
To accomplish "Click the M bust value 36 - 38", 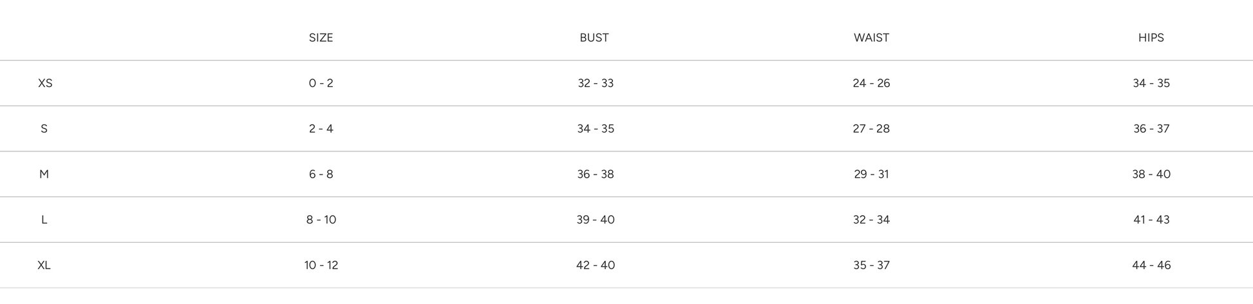I will click(596, 174).
